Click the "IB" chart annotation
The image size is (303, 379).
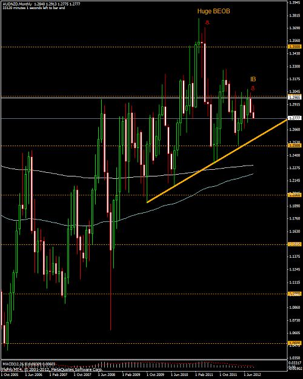point(253,79)
